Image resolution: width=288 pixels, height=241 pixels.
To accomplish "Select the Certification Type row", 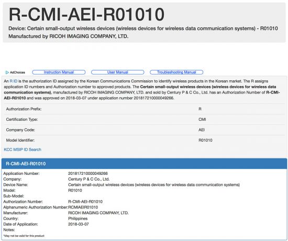I will coord(145,120).
